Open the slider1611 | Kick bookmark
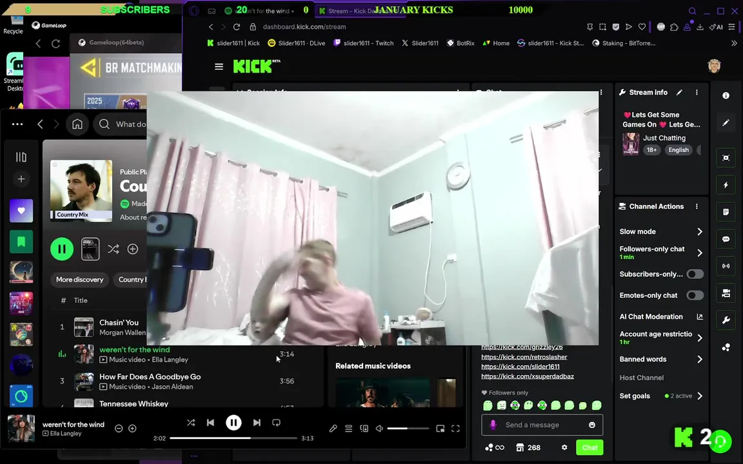 point(233,43)
